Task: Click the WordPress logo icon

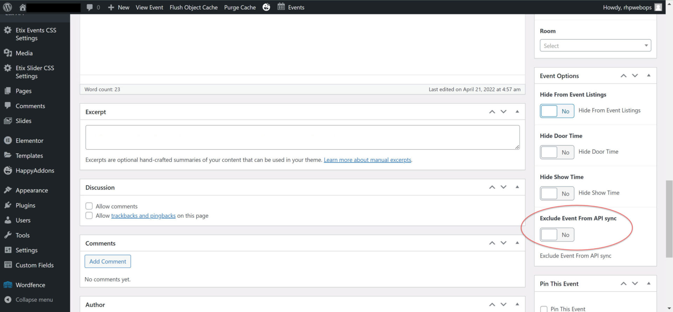Action: [x=7, y=7]
